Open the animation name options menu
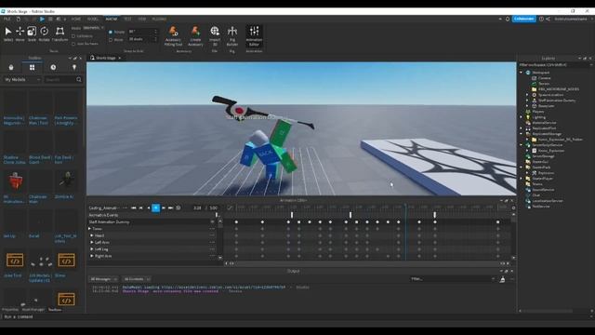The height and width of the screenshot is (335, 595). click(x=125, y=208)
